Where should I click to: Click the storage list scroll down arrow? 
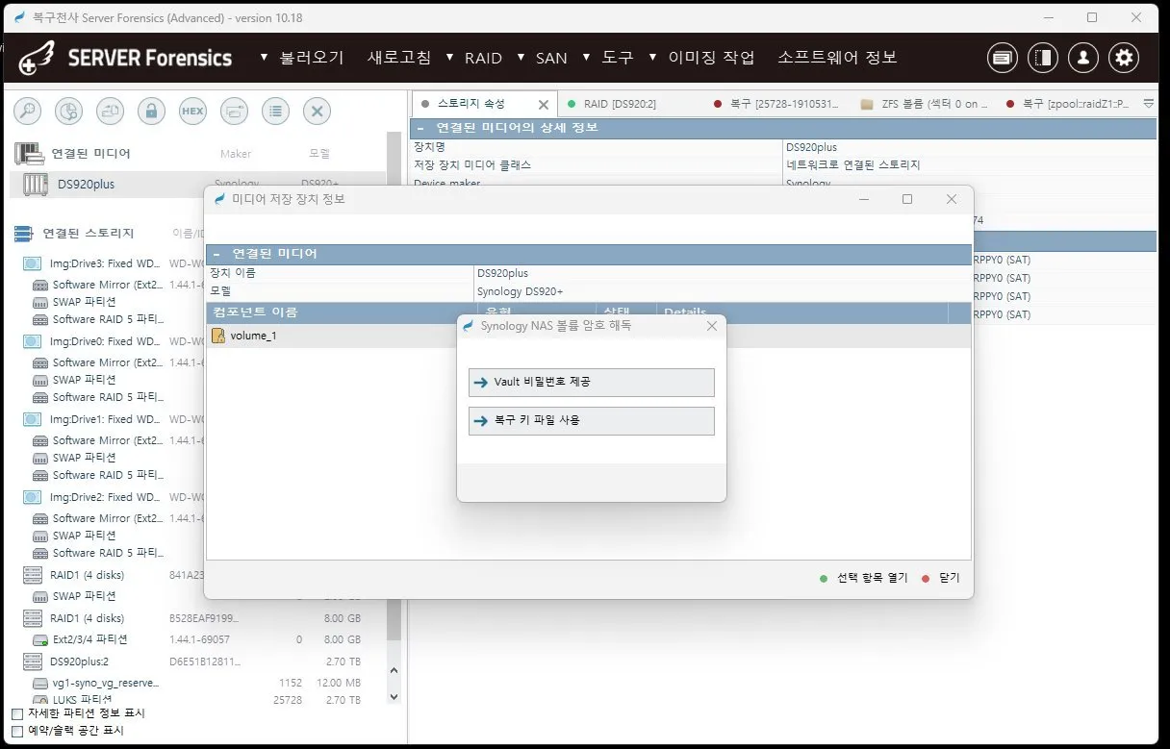394,696
